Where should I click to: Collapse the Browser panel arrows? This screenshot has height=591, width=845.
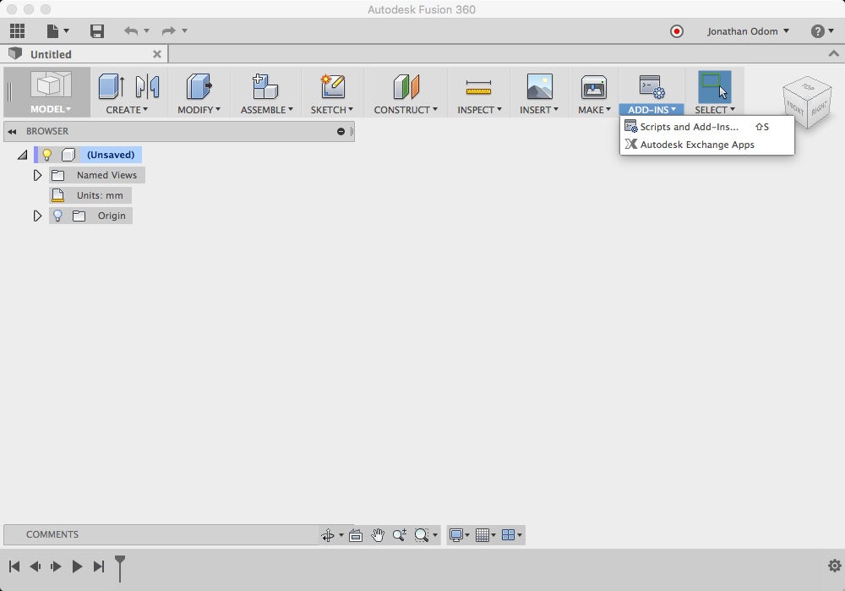(x=12, y=131)
